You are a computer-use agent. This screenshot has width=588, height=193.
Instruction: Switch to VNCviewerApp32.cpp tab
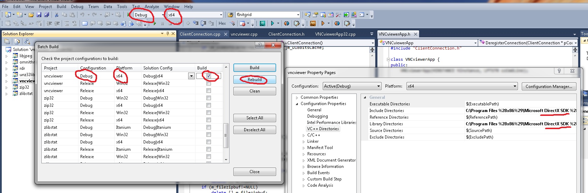pos(335,34)
